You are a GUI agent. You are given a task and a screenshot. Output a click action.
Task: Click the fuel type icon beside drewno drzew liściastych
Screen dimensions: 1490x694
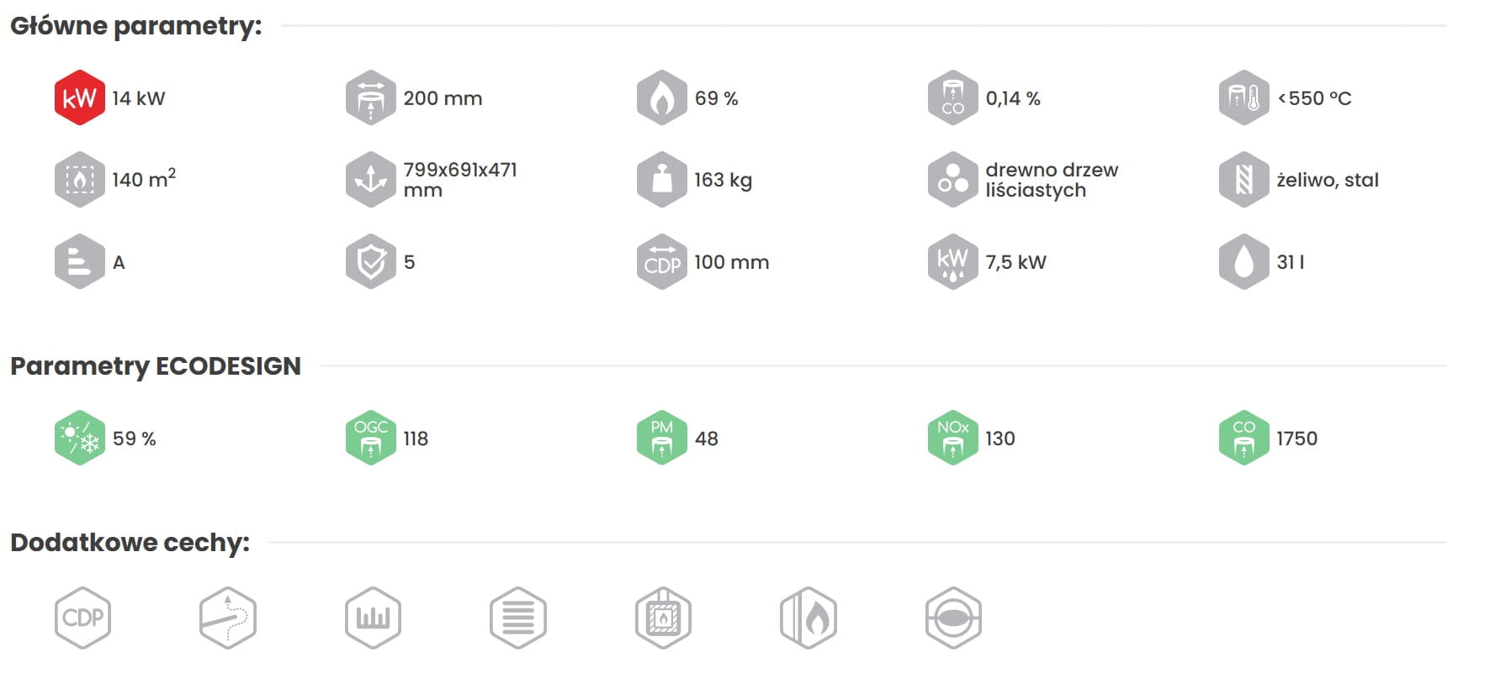[953, 179]
